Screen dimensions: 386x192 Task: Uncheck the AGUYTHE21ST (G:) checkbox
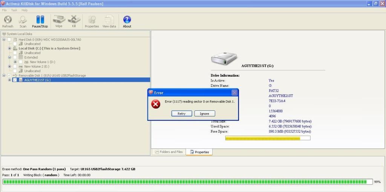[x=15, y=80]
